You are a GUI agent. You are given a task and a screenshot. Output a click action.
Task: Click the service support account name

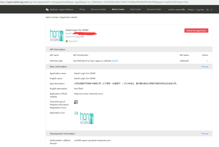click(177, 10)
